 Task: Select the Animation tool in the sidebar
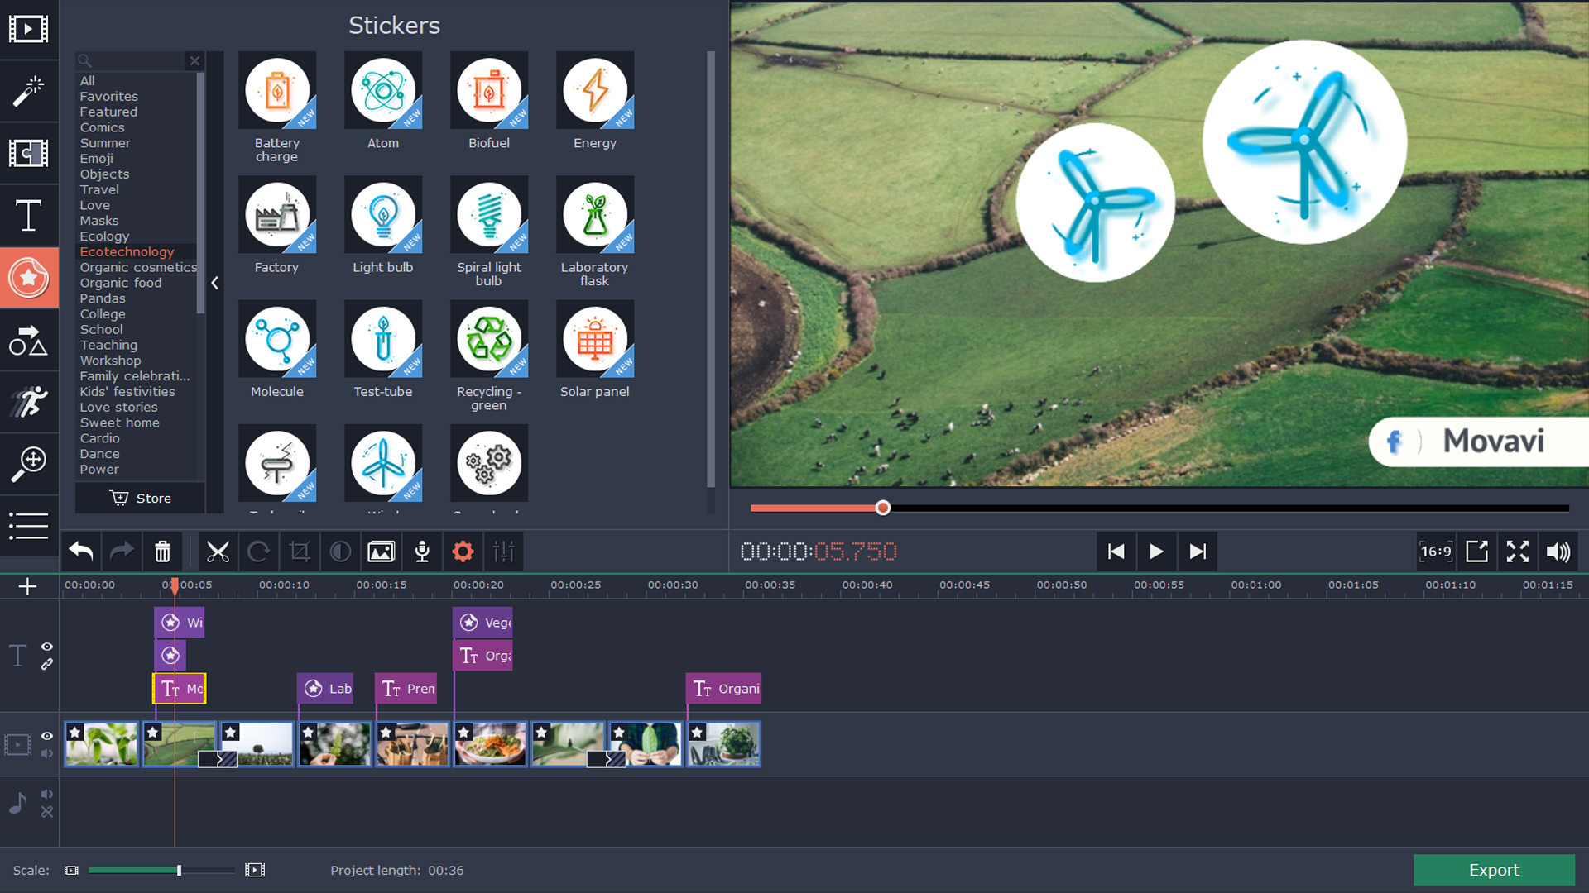(29, 402)
